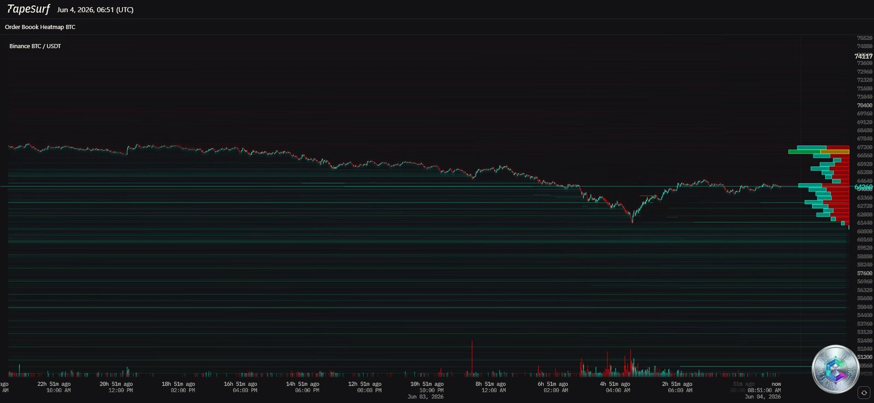Click the '18h 51m ago' time label

pos(178,384)
